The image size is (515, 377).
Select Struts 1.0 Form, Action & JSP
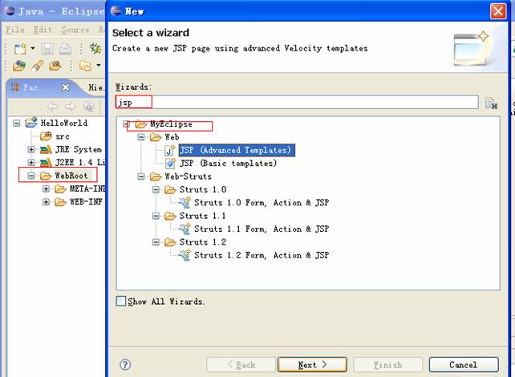(262, 203)
